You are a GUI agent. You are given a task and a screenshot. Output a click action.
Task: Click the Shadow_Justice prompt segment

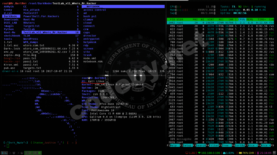[47, 143]
